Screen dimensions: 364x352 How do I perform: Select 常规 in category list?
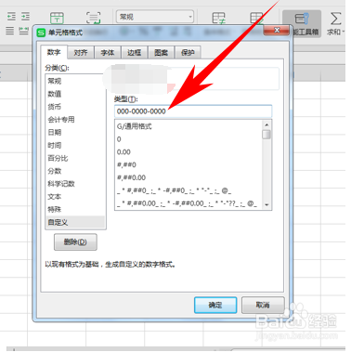(x=75, y=81)
